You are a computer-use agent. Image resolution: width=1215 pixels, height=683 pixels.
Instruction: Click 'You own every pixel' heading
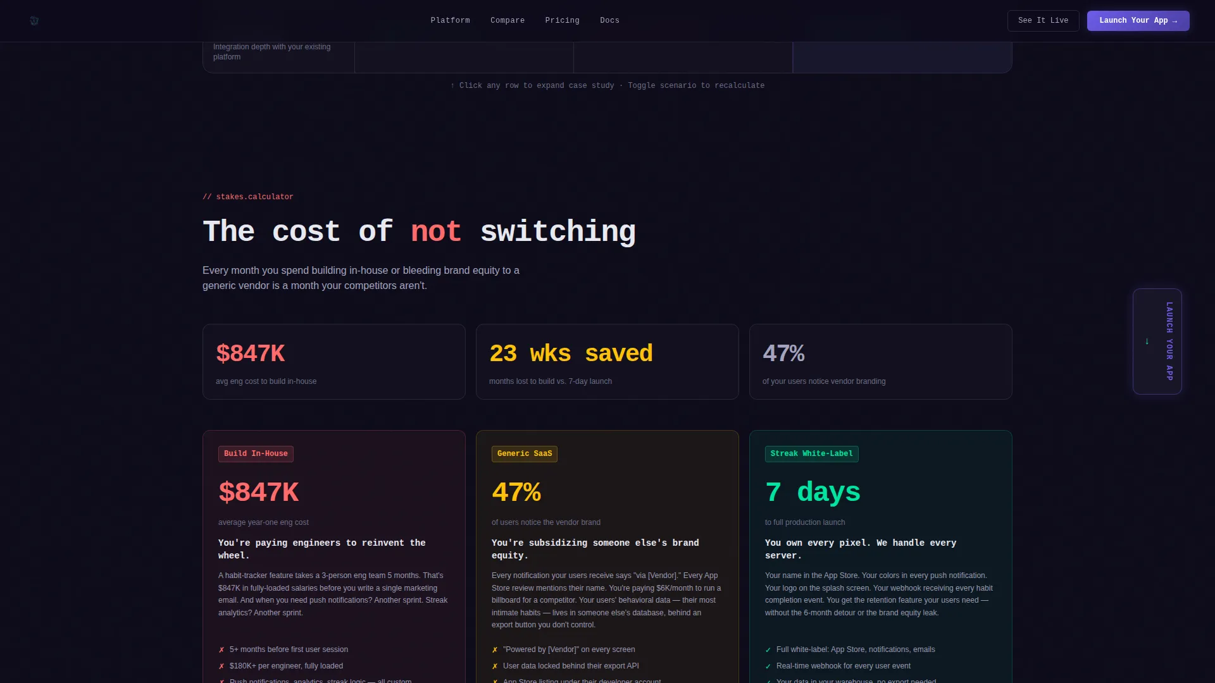point(860,549)
